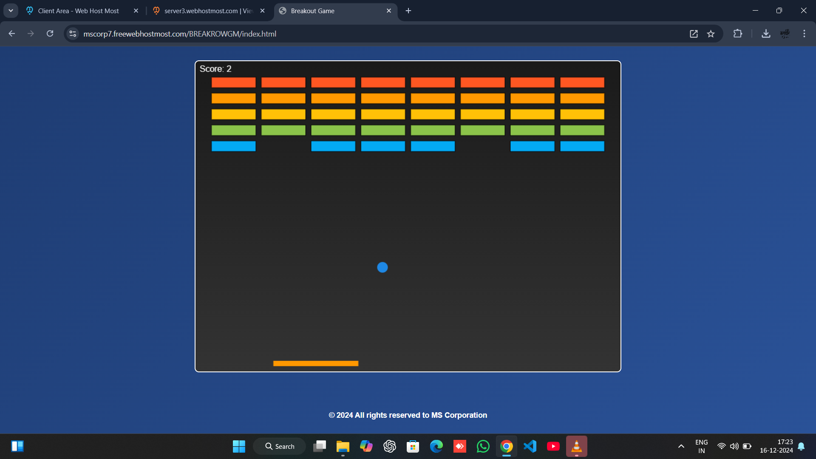Open the Extensions puzzle icon
The image size is (816, 459).
point(738,34)
